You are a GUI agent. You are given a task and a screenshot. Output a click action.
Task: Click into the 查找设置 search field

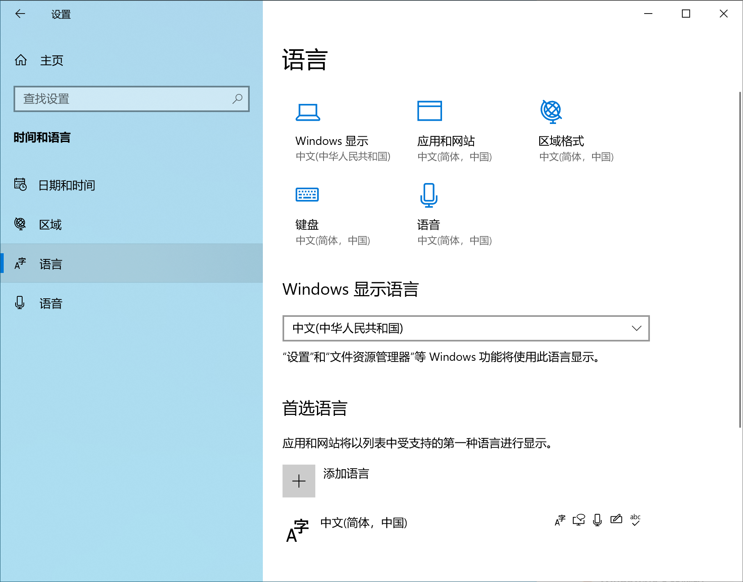click(123, 99)
